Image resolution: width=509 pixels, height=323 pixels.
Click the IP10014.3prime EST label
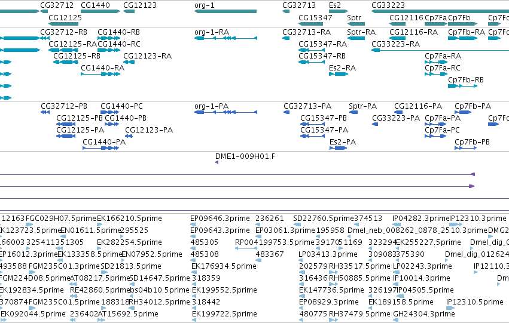point(421,278)
